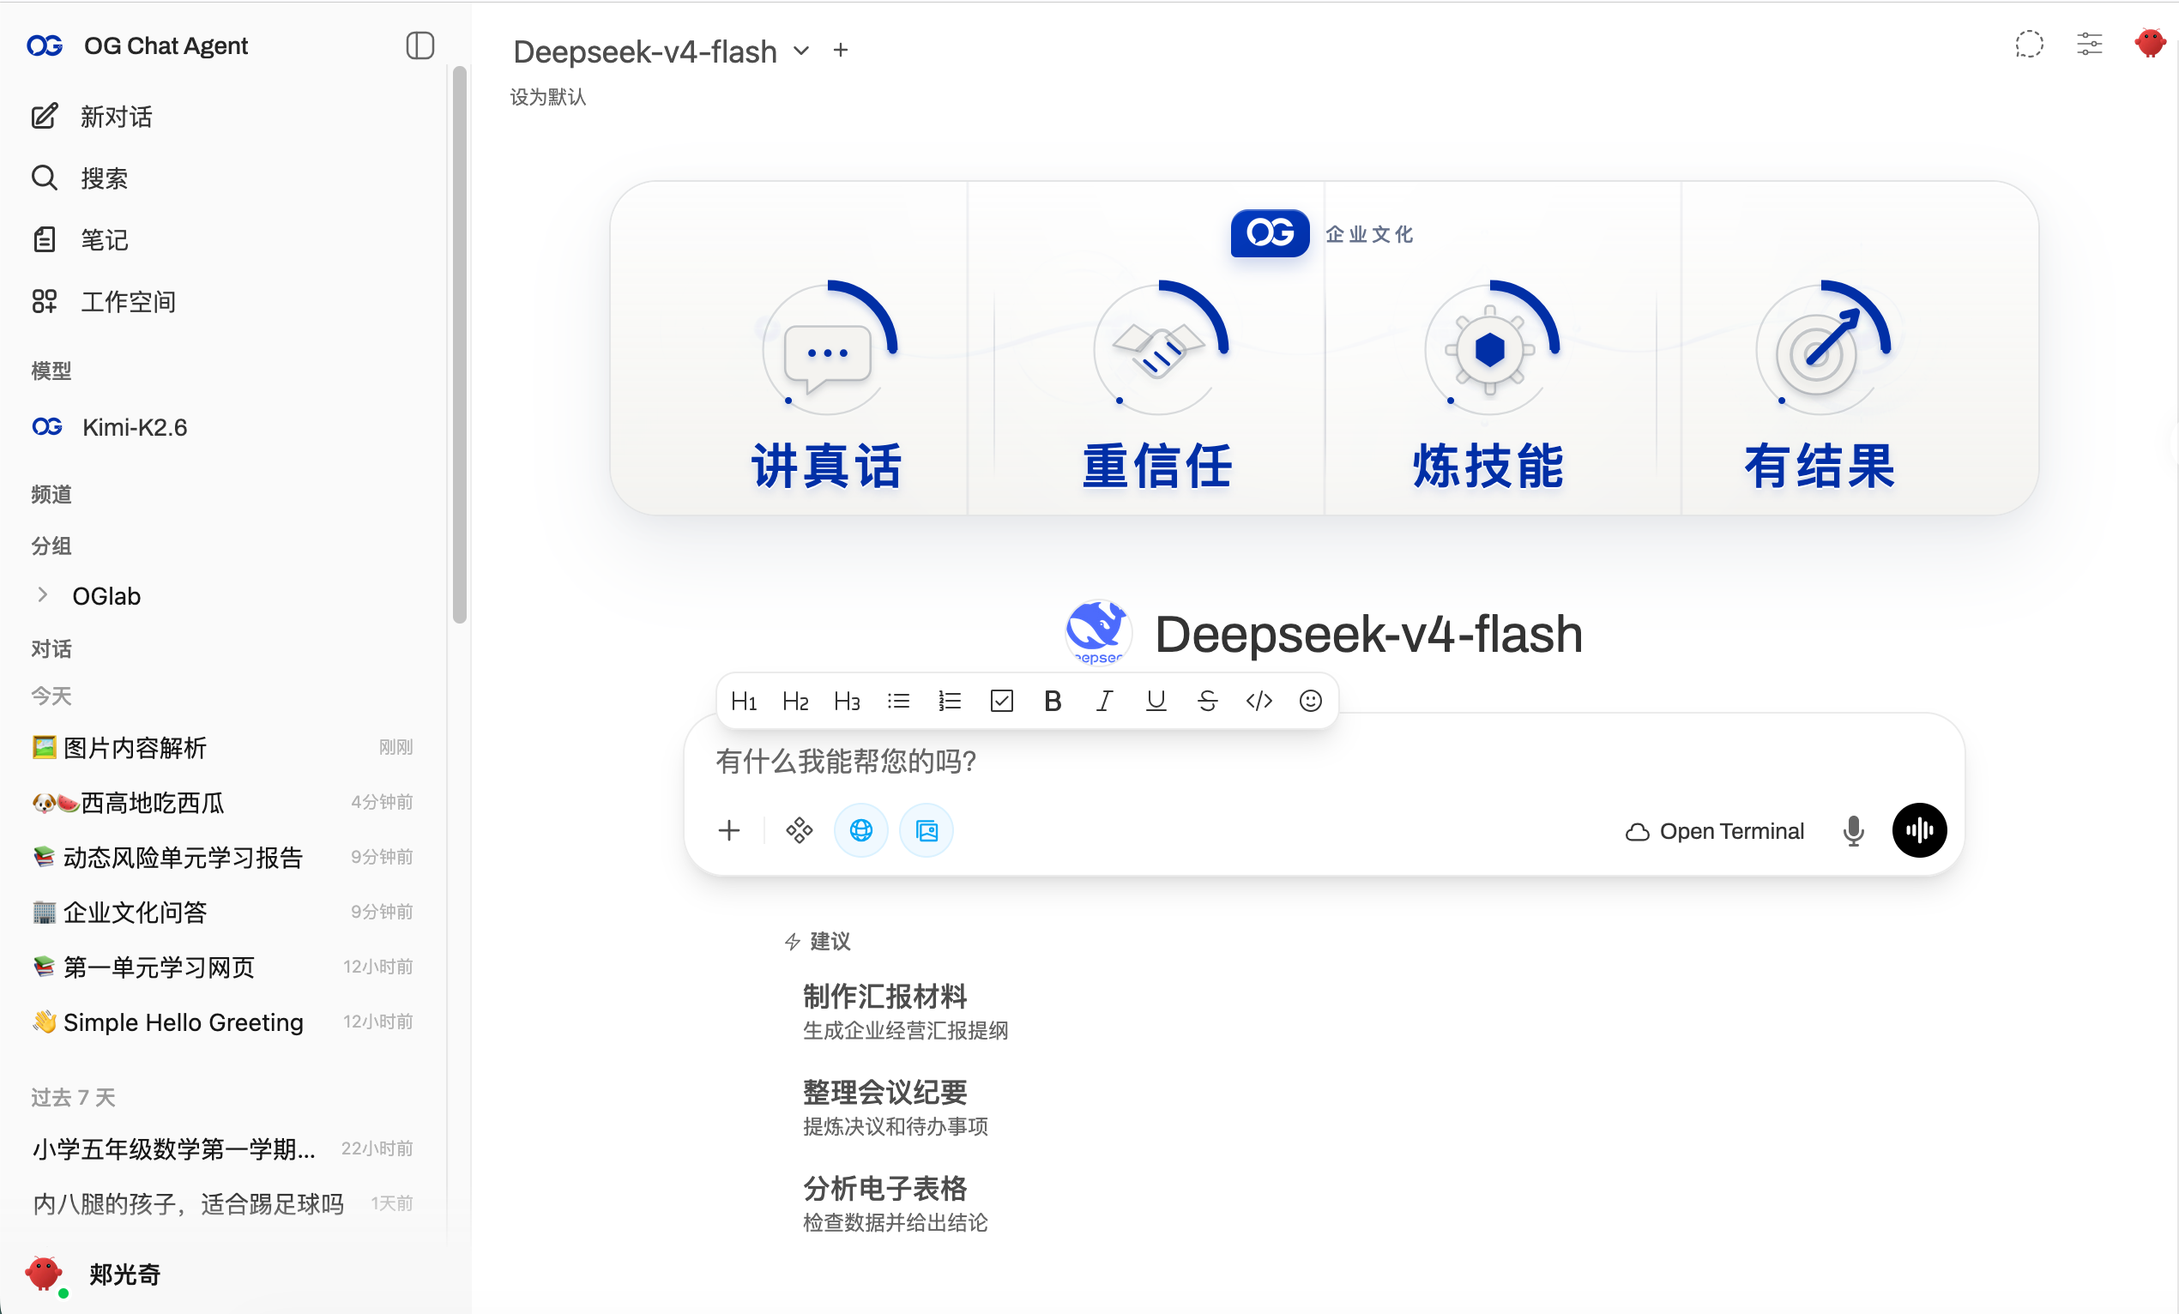2179x1314 pixels.
Task: Start voice mode with waveform button
Action: point(1919,830)
